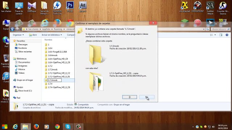The image size is (232, 130).
Task: Open Música library
Action: click(21, 69)
